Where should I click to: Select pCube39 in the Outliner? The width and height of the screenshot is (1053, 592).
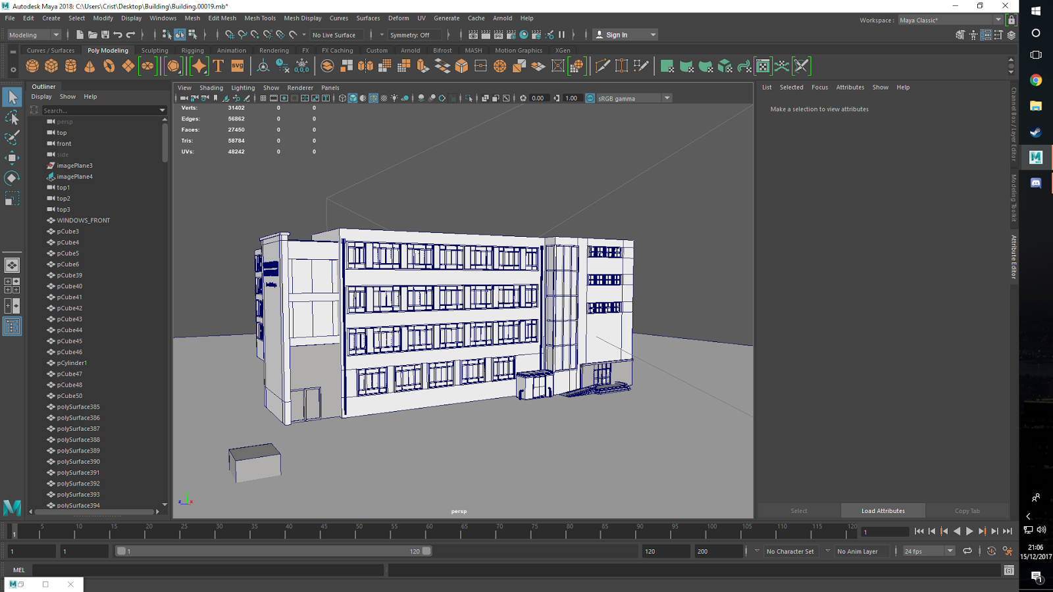pyautogui.click(x=68, y=275)
